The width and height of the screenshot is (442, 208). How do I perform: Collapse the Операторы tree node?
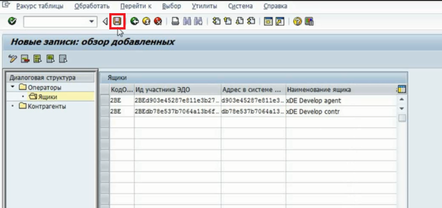(x=13, y=87)
